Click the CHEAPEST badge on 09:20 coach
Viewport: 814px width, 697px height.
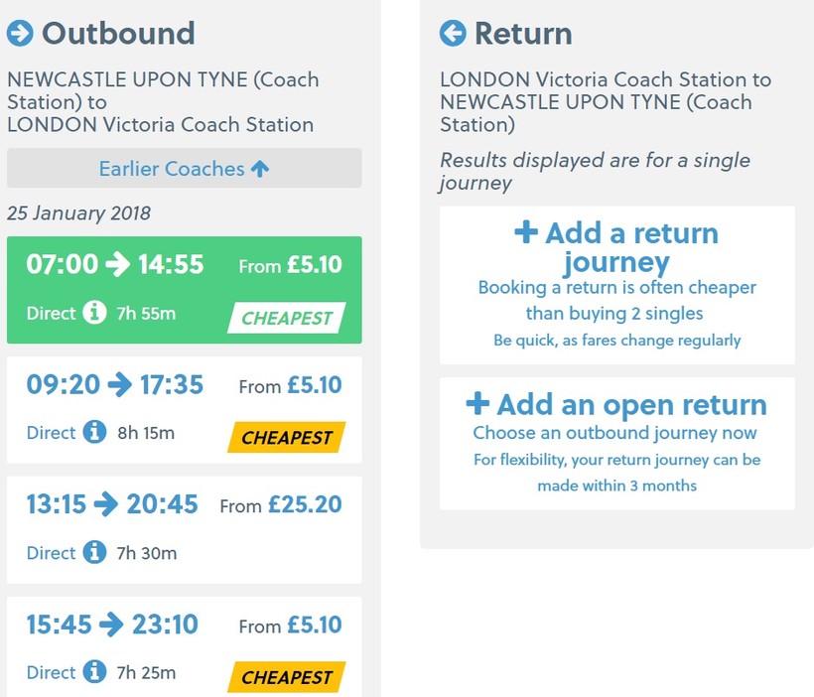point(287,437)
